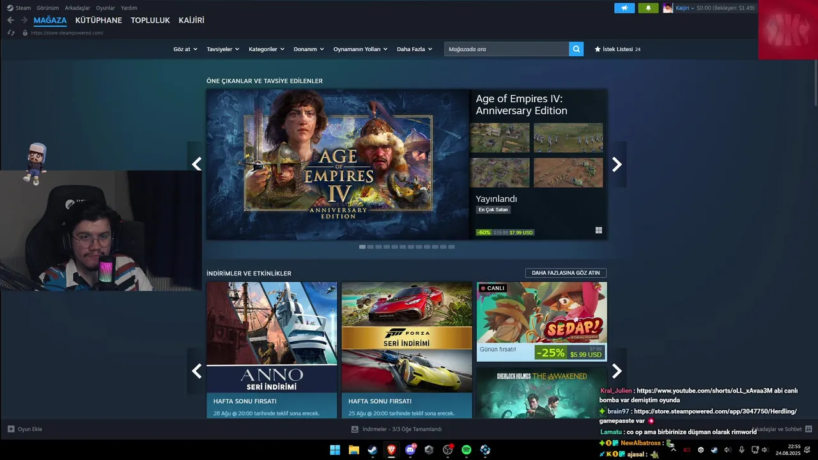Click DAHA FAZLASINA GÖZ ATIN button
The image size is (818, 460).
click(x=566, y=273)
